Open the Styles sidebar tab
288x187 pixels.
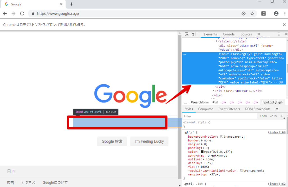[189, 109]
